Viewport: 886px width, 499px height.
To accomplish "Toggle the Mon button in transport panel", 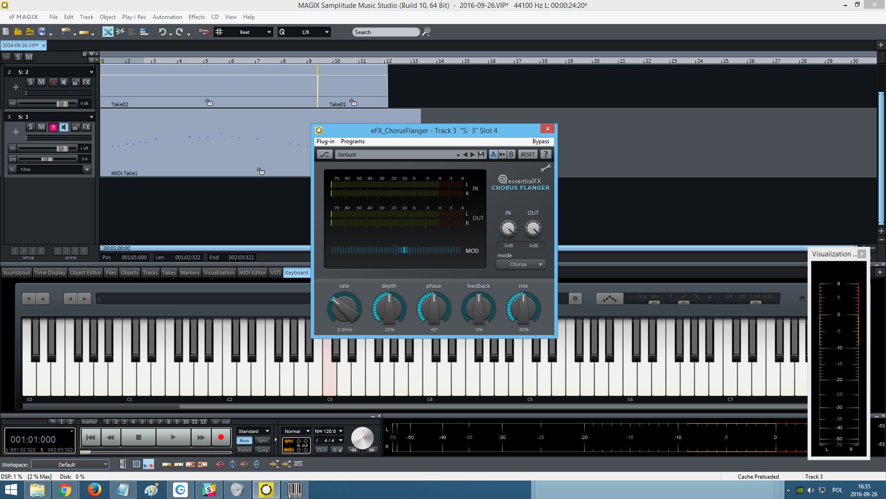I will point(244,441).
